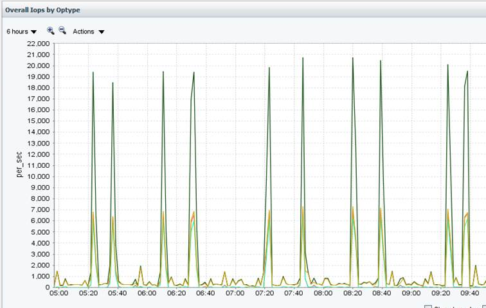
Task: Click the 08:00 time label on the x-axis
Action: coord(323,293)
